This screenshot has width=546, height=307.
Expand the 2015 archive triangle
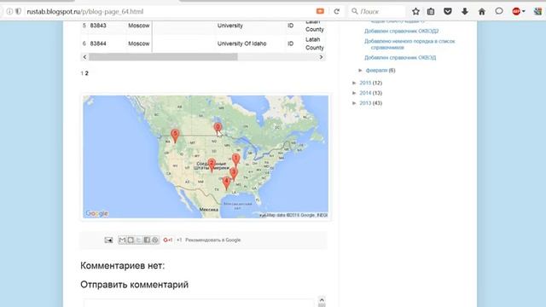click(x=355, y=83)
